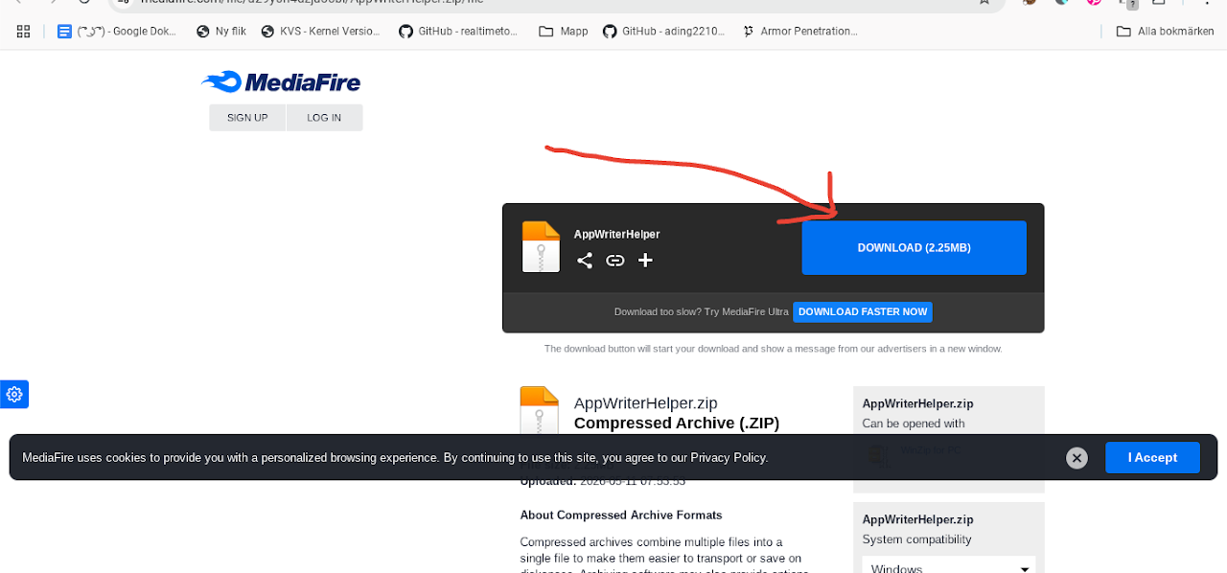Screen dimensions: 1227x573
Task: Open Armor Penetration bookmark
Action: [800, 32]
